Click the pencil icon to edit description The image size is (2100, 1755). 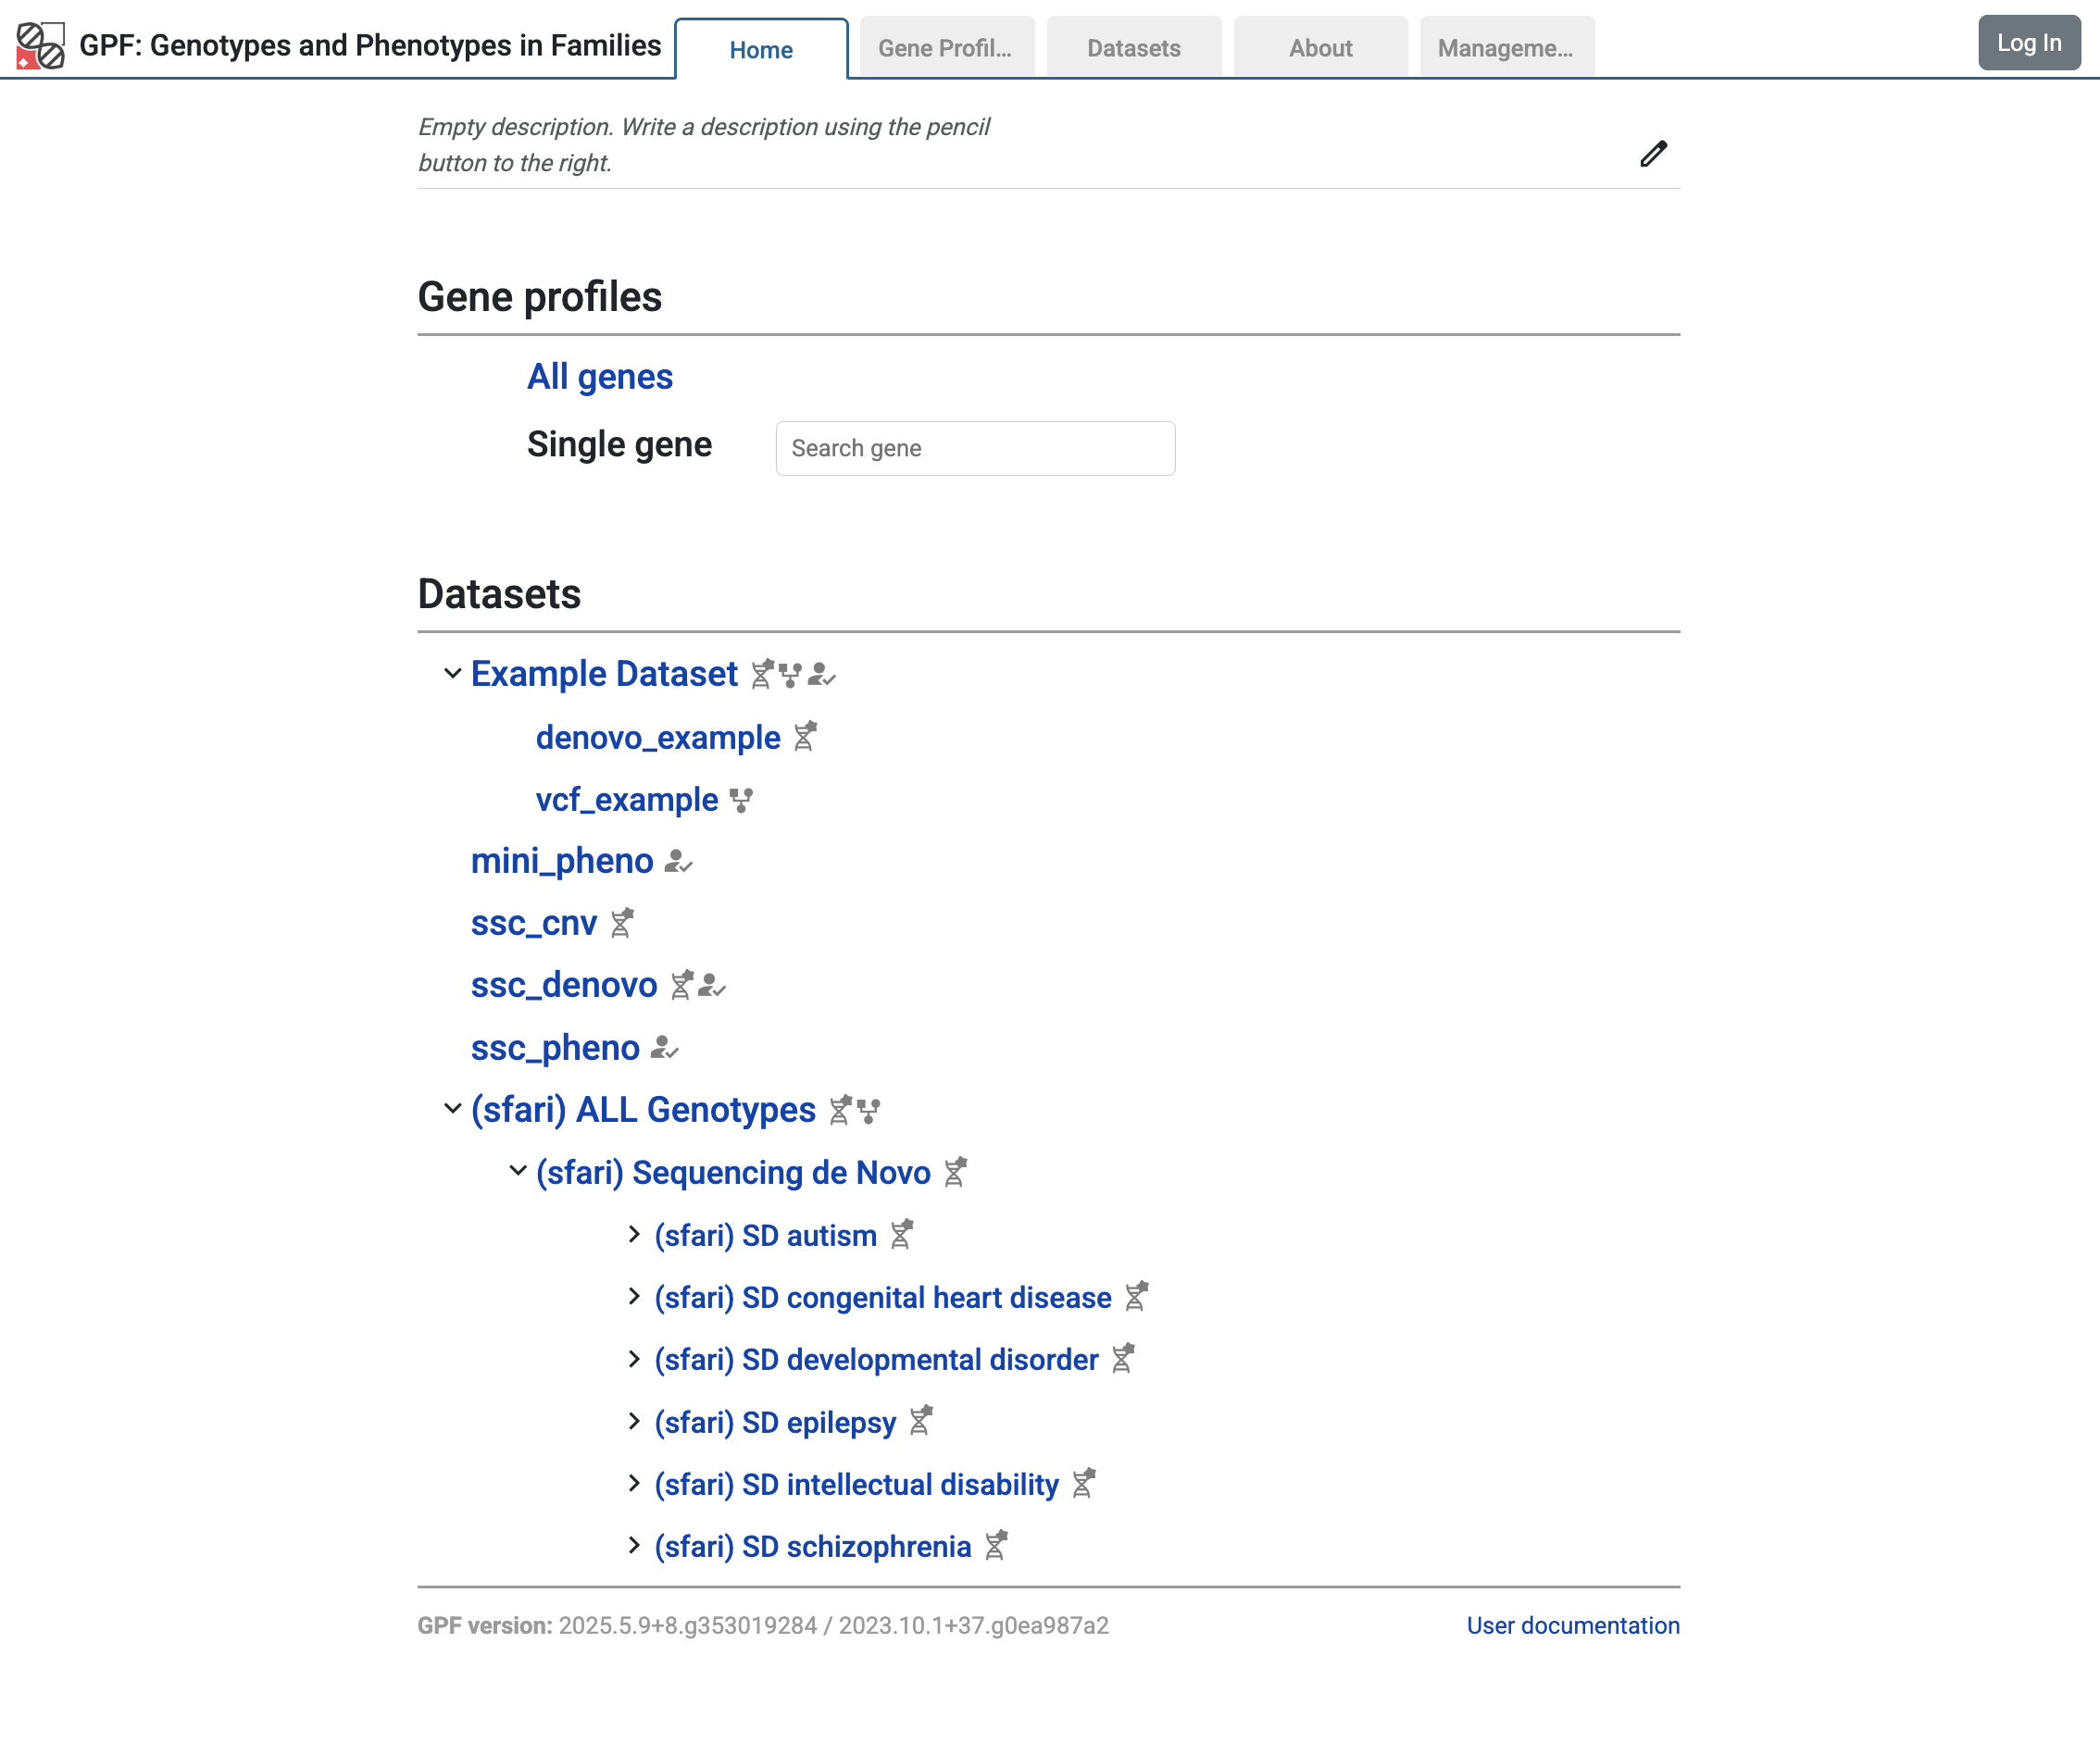[x=1654, y=153]
